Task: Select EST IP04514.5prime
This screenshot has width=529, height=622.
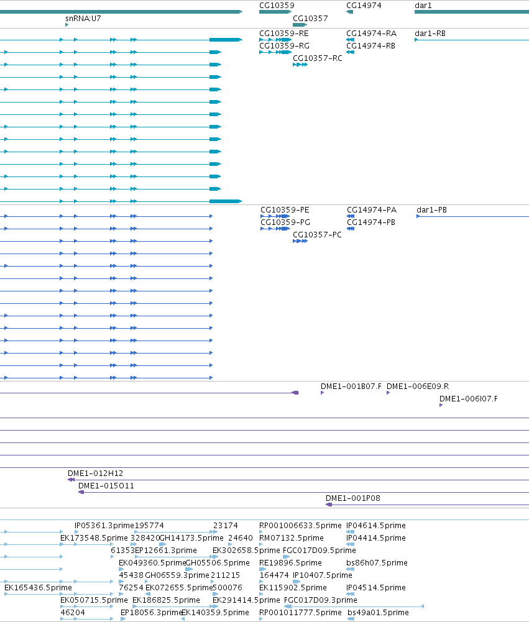Action: click(x=376, y=588)
